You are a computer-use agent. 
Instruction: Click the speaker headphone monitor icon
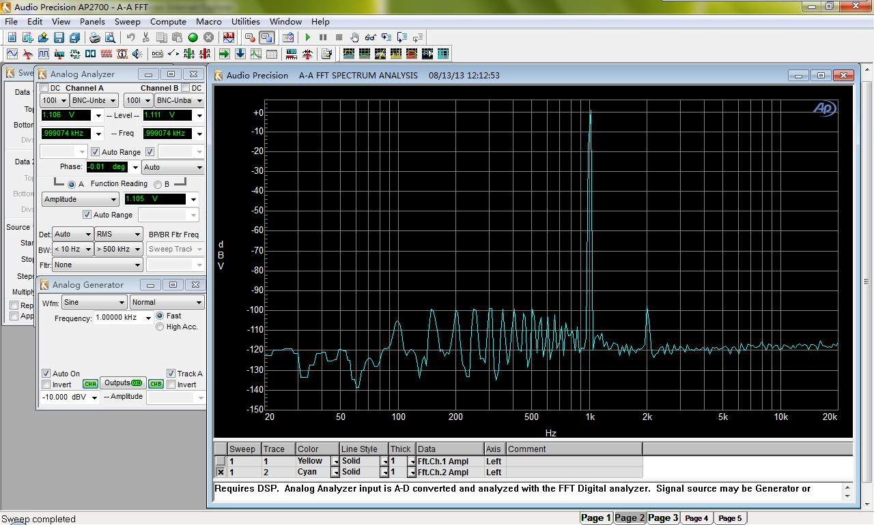137,54
